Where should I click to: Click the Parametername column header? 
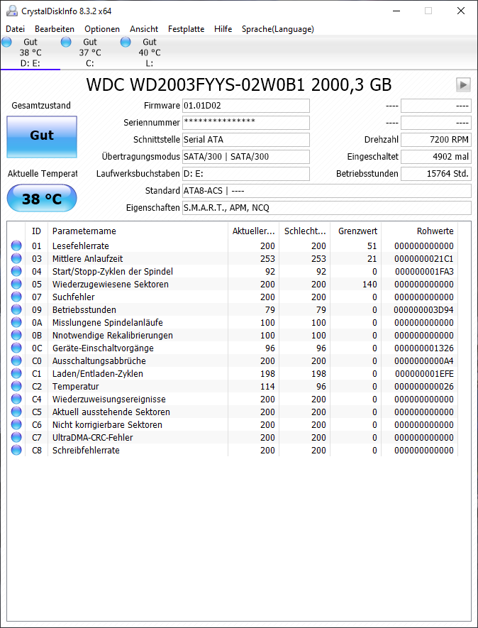(x=138, y=231)
